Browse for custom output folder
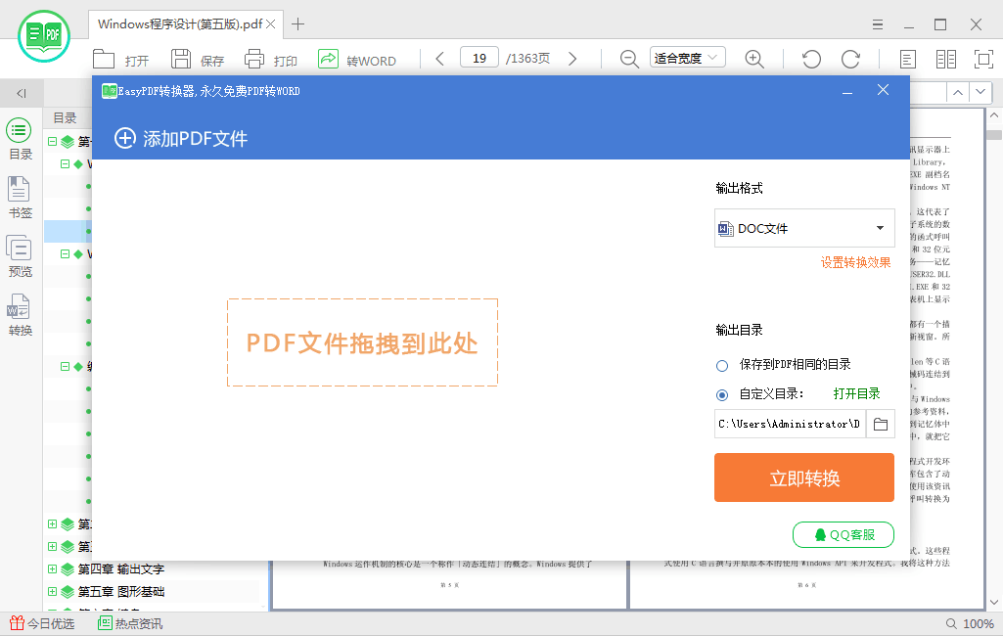Image resolution: width=1003 pixels, height=636 pixels. [881, 424]
